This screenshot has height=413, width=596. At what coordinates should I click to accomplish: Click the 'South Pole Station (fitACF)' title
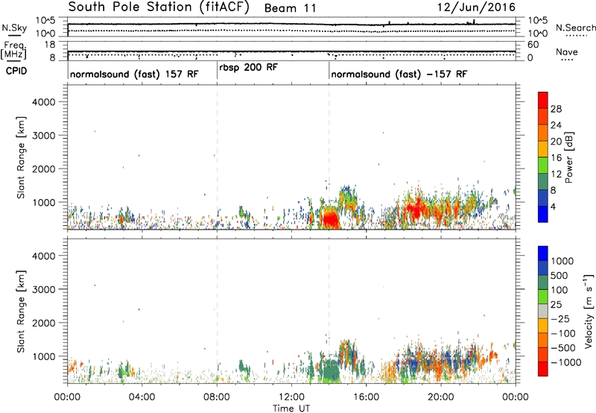(x=159, y=7)
